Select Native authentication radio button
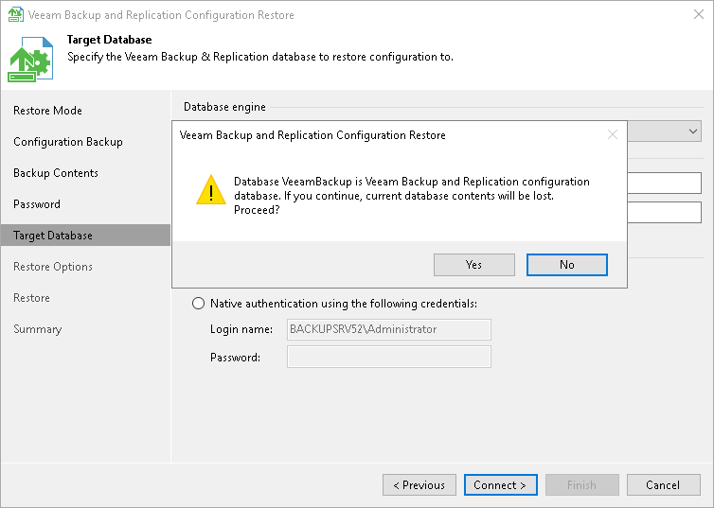The height and width of the screenshot is (508, 714). [198, 304]
